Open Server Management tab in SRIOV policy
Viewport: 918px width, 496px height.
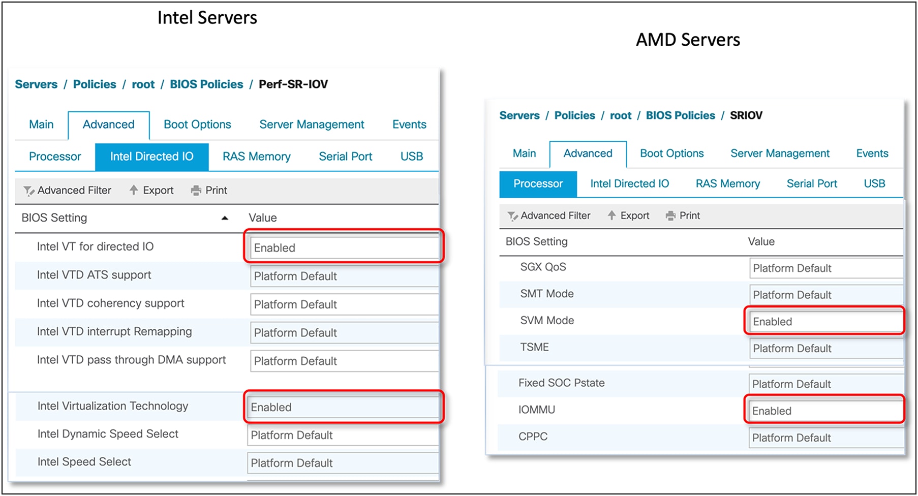point(780,153)
